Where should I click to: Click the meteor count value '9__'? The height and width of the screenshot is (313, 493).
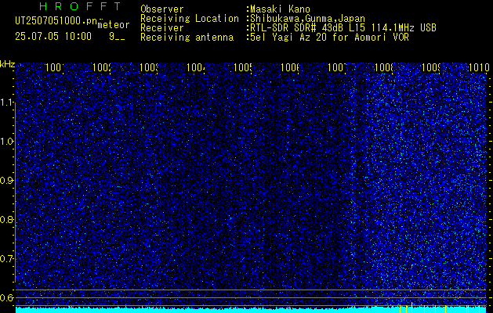117,37
